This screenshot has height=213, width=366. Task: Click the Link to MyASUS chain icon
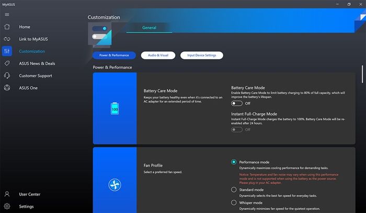(7, 39)
